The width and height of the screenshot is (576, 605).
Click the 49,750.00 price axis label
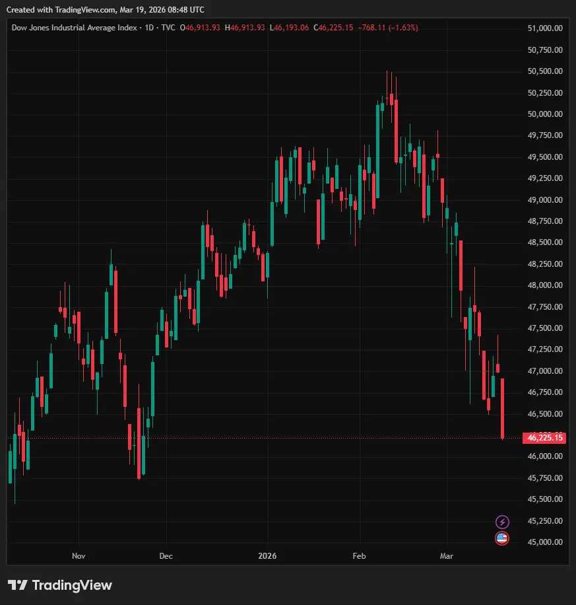(x=545, y=135)
